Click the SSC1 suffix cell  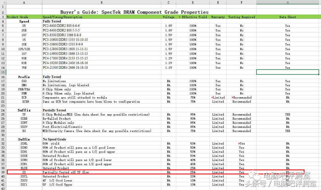coord(24,184)
